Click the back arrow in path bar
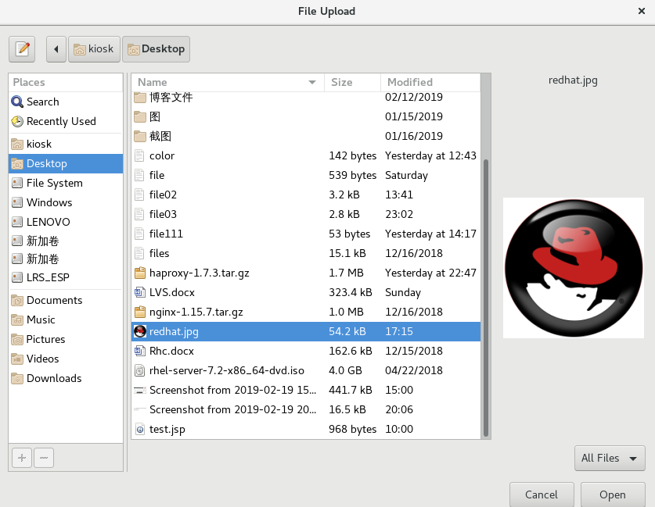The height and width of the screenshot is (507, 655). tap(56, 49)
